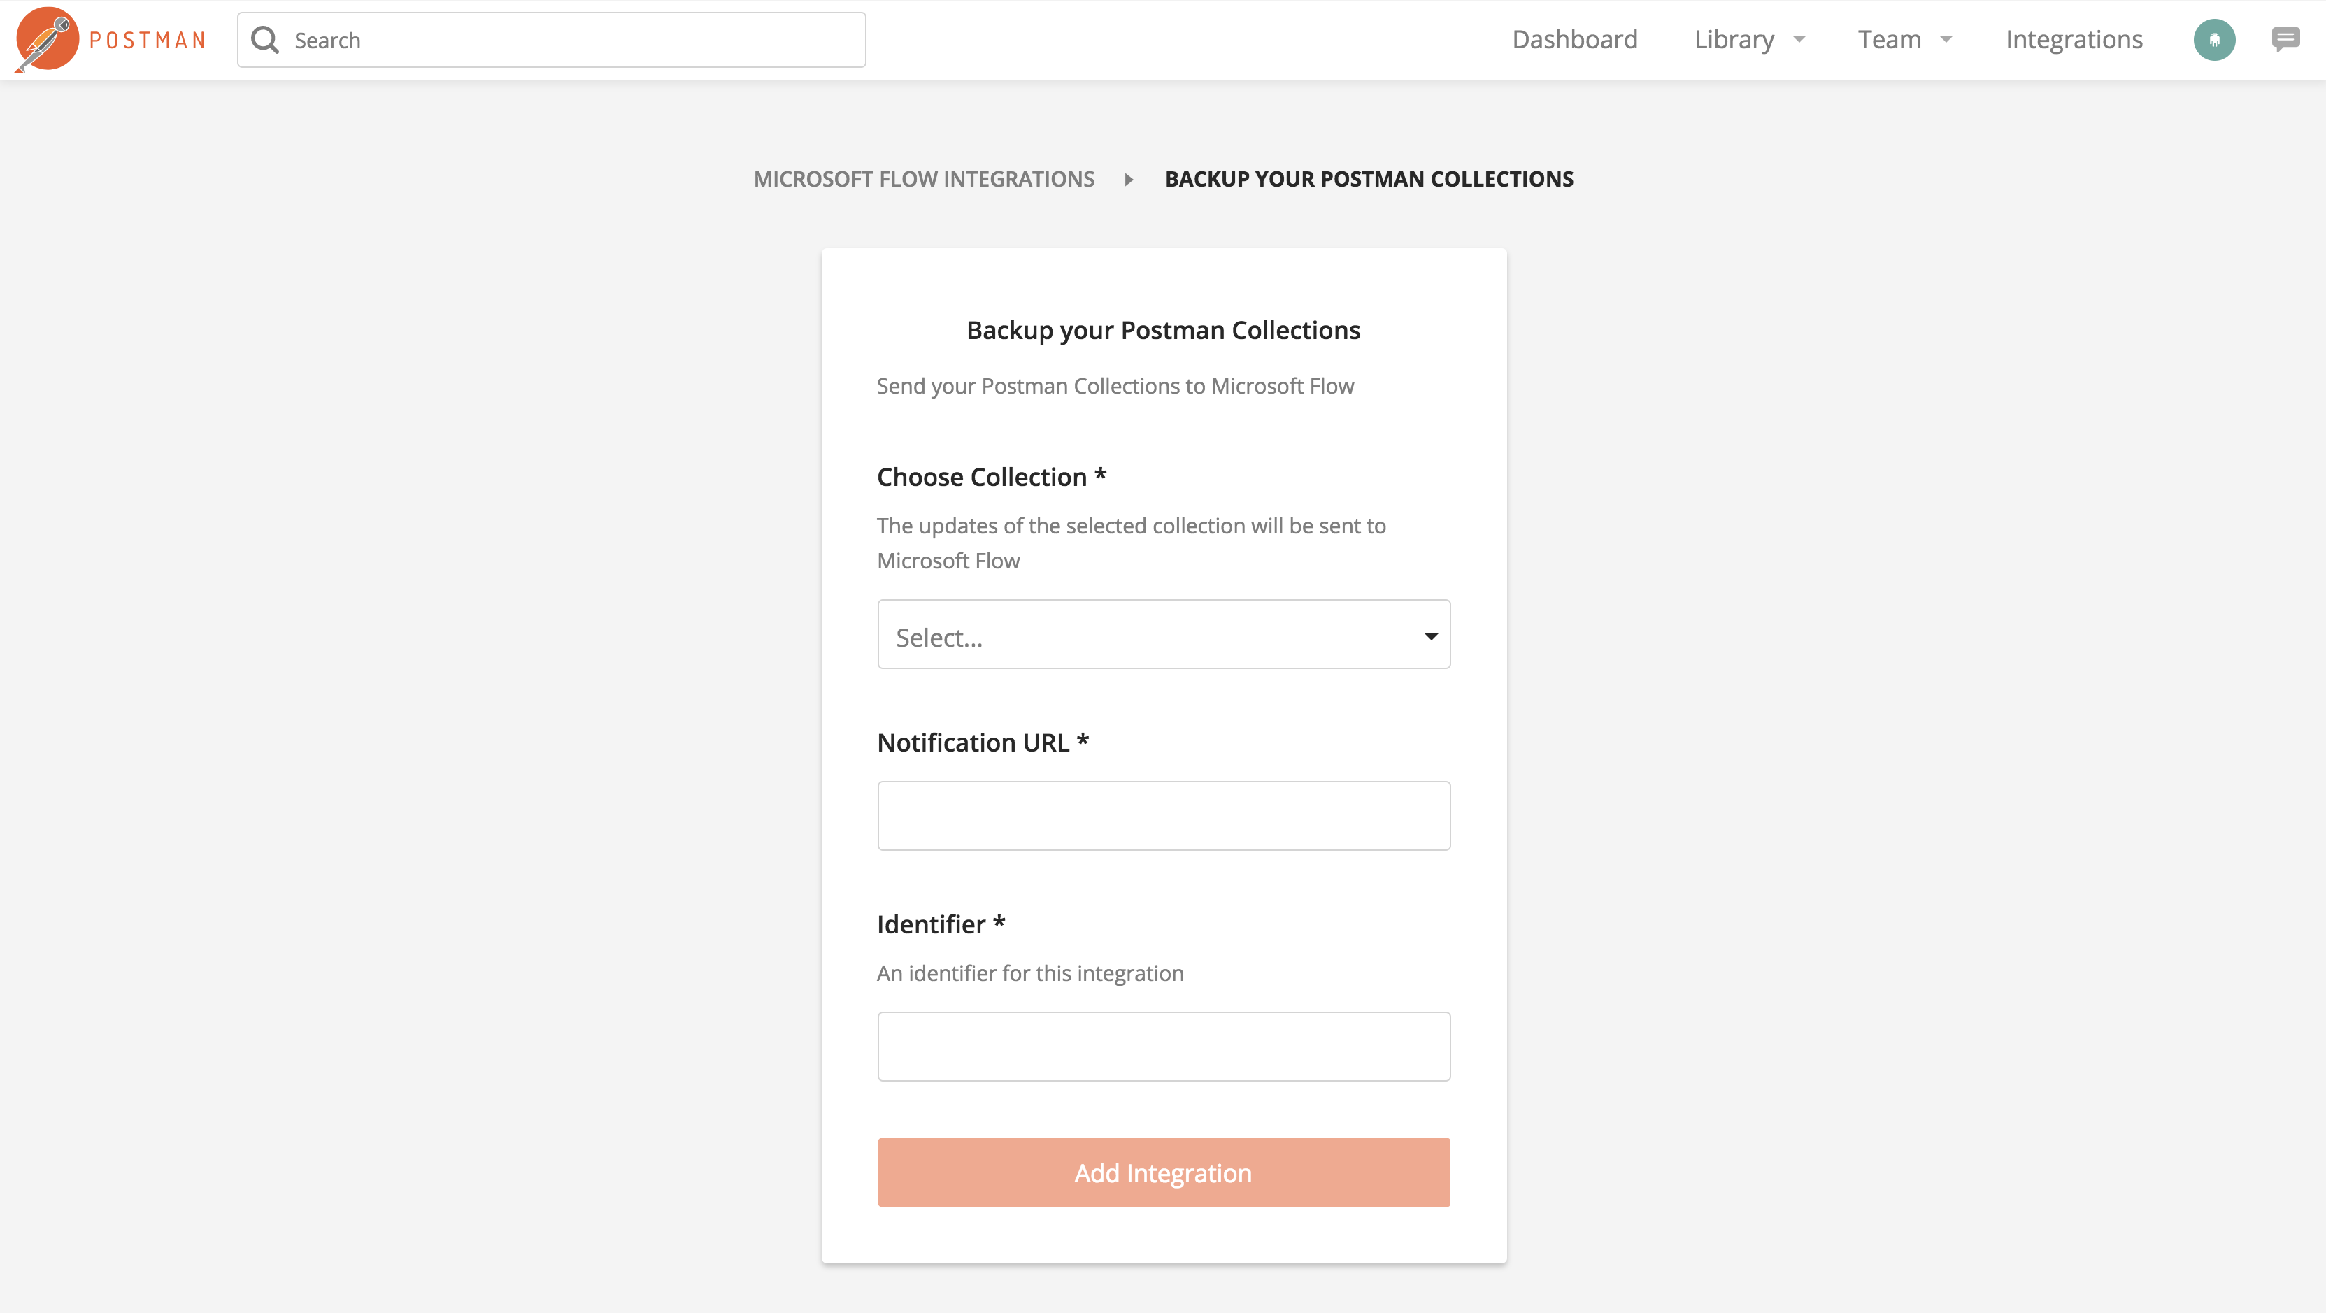Open the Integrations menu item
Image resolution: width=2326 pixels, height=1313 pixels.
pyautogui.click(x=2074, y=40)
